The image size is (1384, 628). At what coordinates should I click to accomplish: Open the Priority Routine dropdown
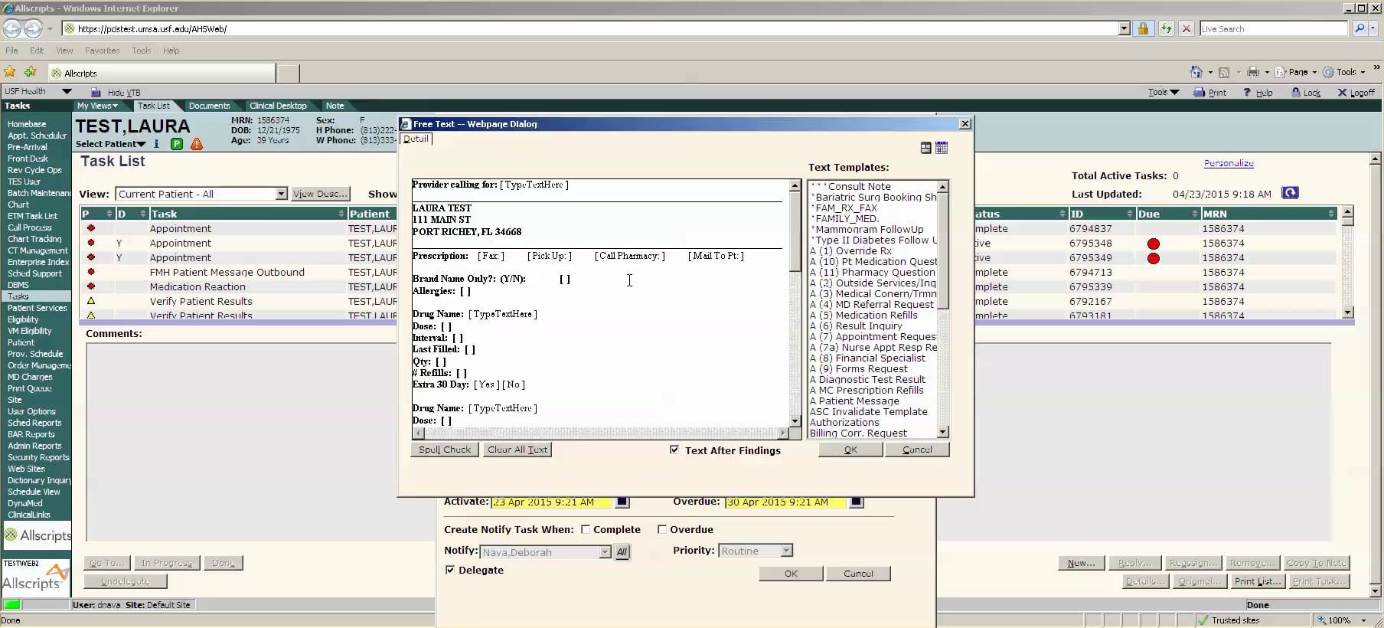(x=786, y=551)
